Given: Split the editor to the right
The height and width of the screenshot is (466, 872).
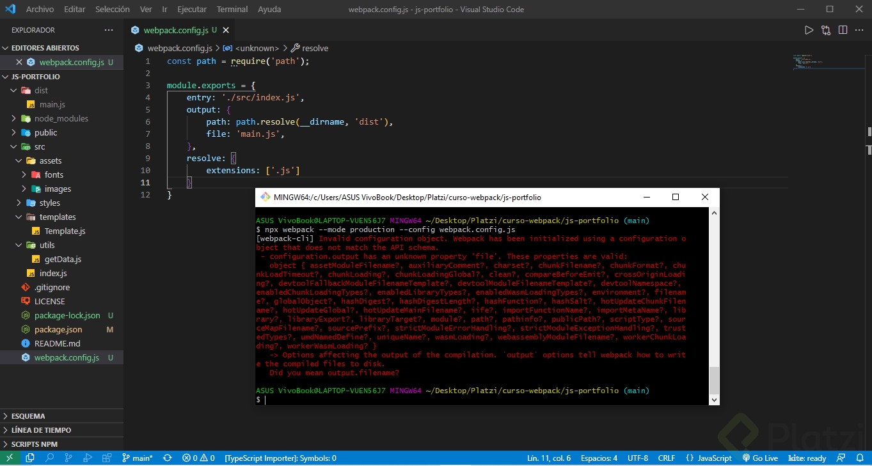Looking at the screenshot, I should click(x=843, y=30).
